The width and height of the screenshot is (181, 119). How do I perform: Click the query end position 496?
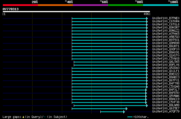click(x=147, y=14)
